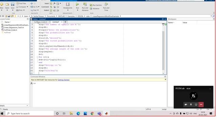Click the MATLAB segment in address path
The height and width of the screenshot is (122, 217).
tap(61, 16)
